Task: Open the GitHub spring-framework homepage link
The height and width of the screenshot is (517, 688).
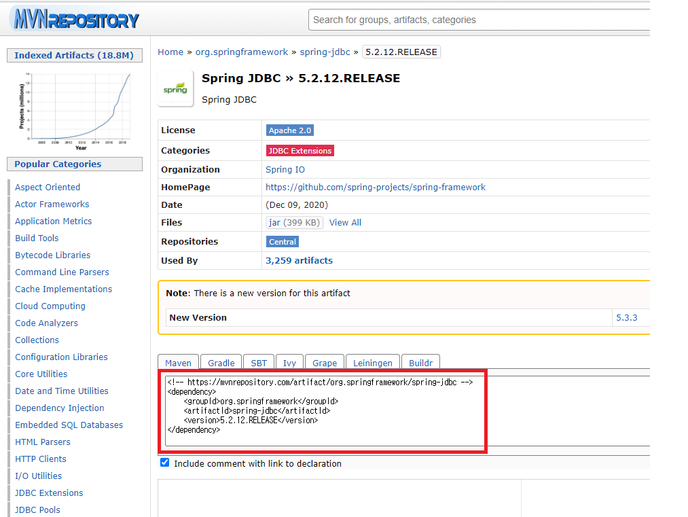Action: tap(376, 187)
